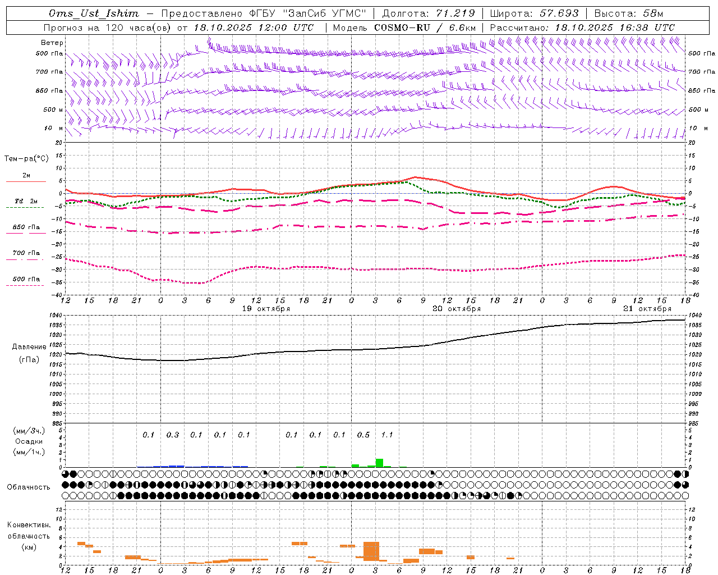Click the 20 октября date label
Screen dimensions: 718x575
click(x=457, y=309)
